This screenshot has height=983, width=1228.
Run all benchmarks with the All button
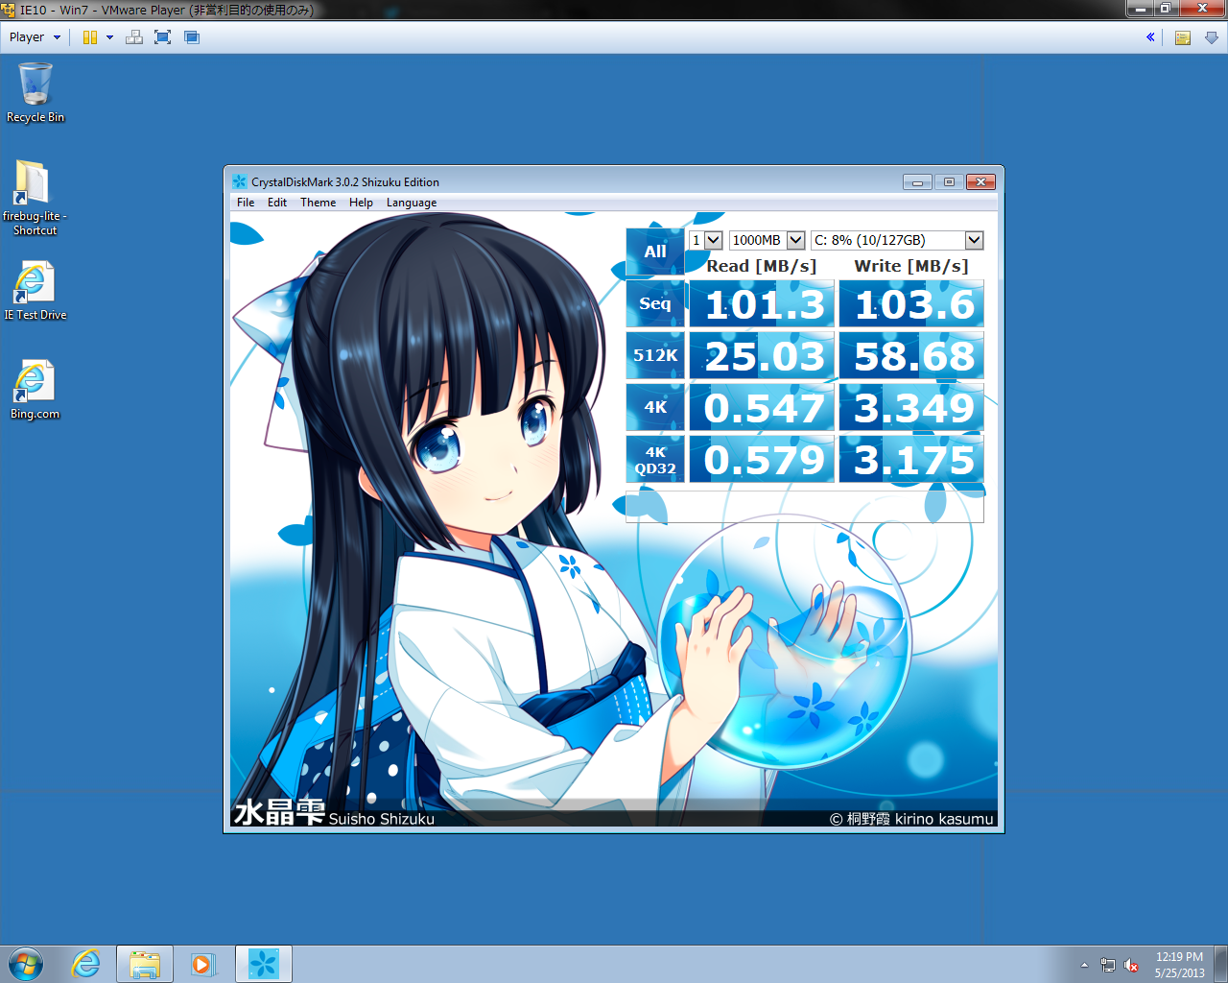(655, 252)
